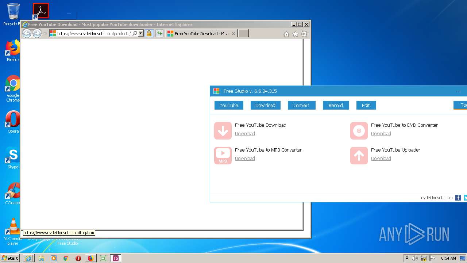This screenshot has height=263, width=467.
Task: Show hidden tray icons arrow
Action: pyautogui.click(x=407, y=258)
